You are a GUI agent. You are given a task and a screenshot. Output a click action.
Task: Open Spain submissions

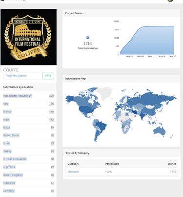pos(6,143)
